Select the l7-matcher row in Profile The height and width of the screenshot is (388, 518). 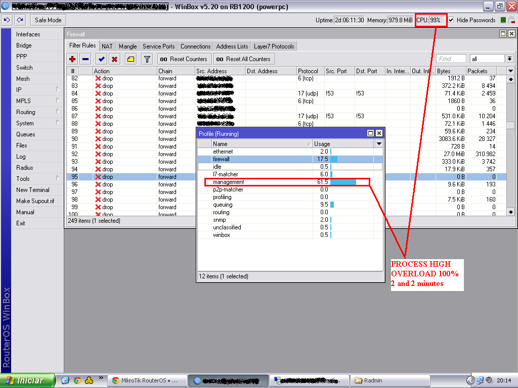(290, 174)
